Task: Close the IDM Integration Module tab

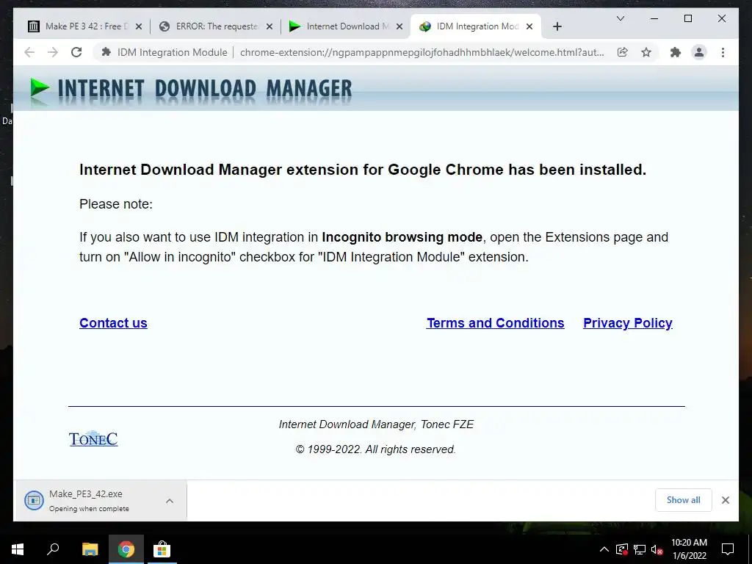Action: click(x=529, y=26)
